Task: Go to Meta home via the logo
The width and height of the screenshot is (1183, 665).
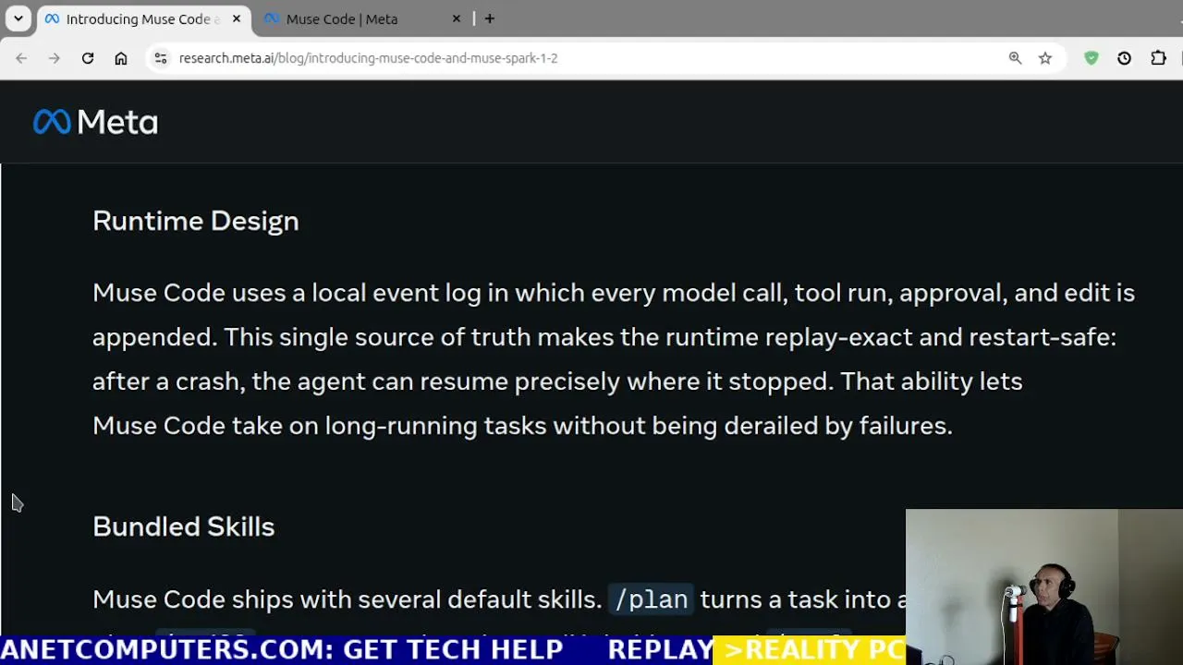Action: click(95, 122)
